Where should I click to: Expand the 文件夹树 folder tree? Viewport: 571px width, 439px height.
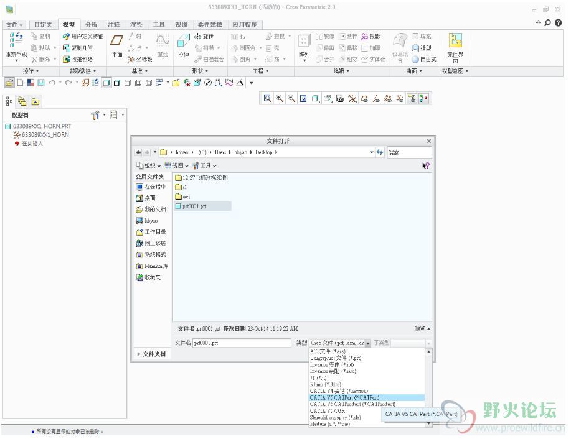(151, 354)
